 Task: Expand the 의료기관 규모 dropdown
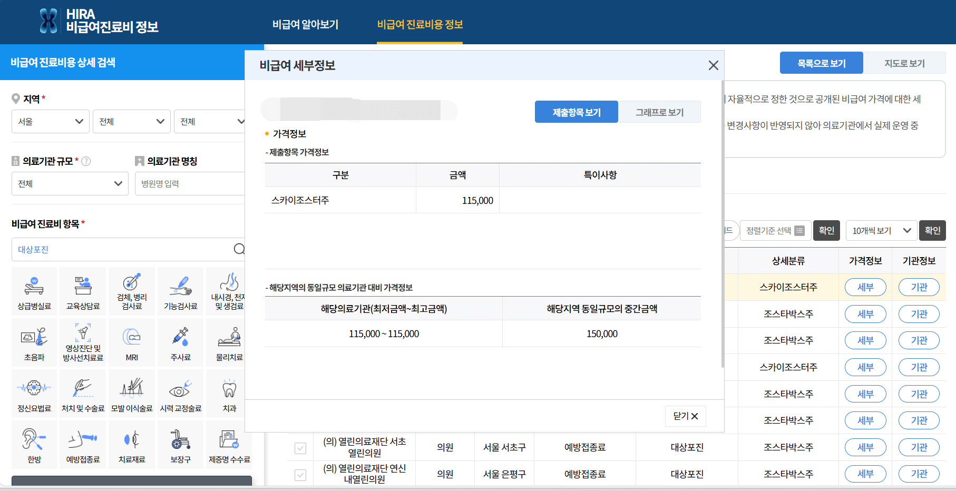tap(70, 183)
